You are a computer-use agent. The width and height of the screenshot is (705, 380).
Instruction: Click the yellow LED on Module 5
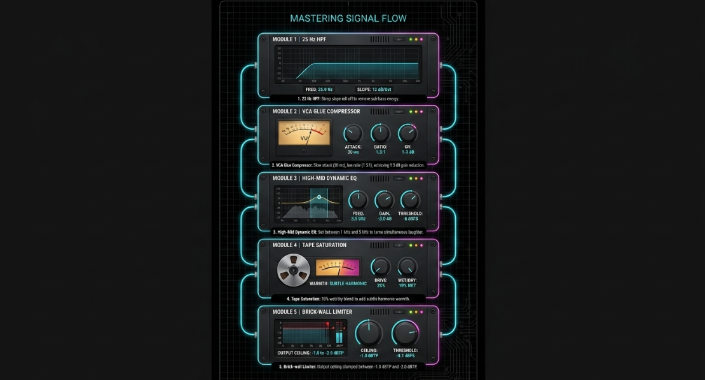pyautogui.click(x=416, y=312)
